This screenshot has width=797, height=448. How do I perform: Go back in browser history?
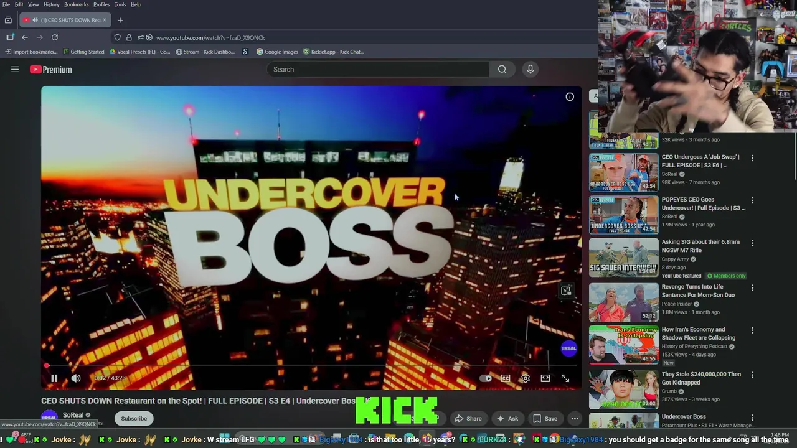coord(25,37)
